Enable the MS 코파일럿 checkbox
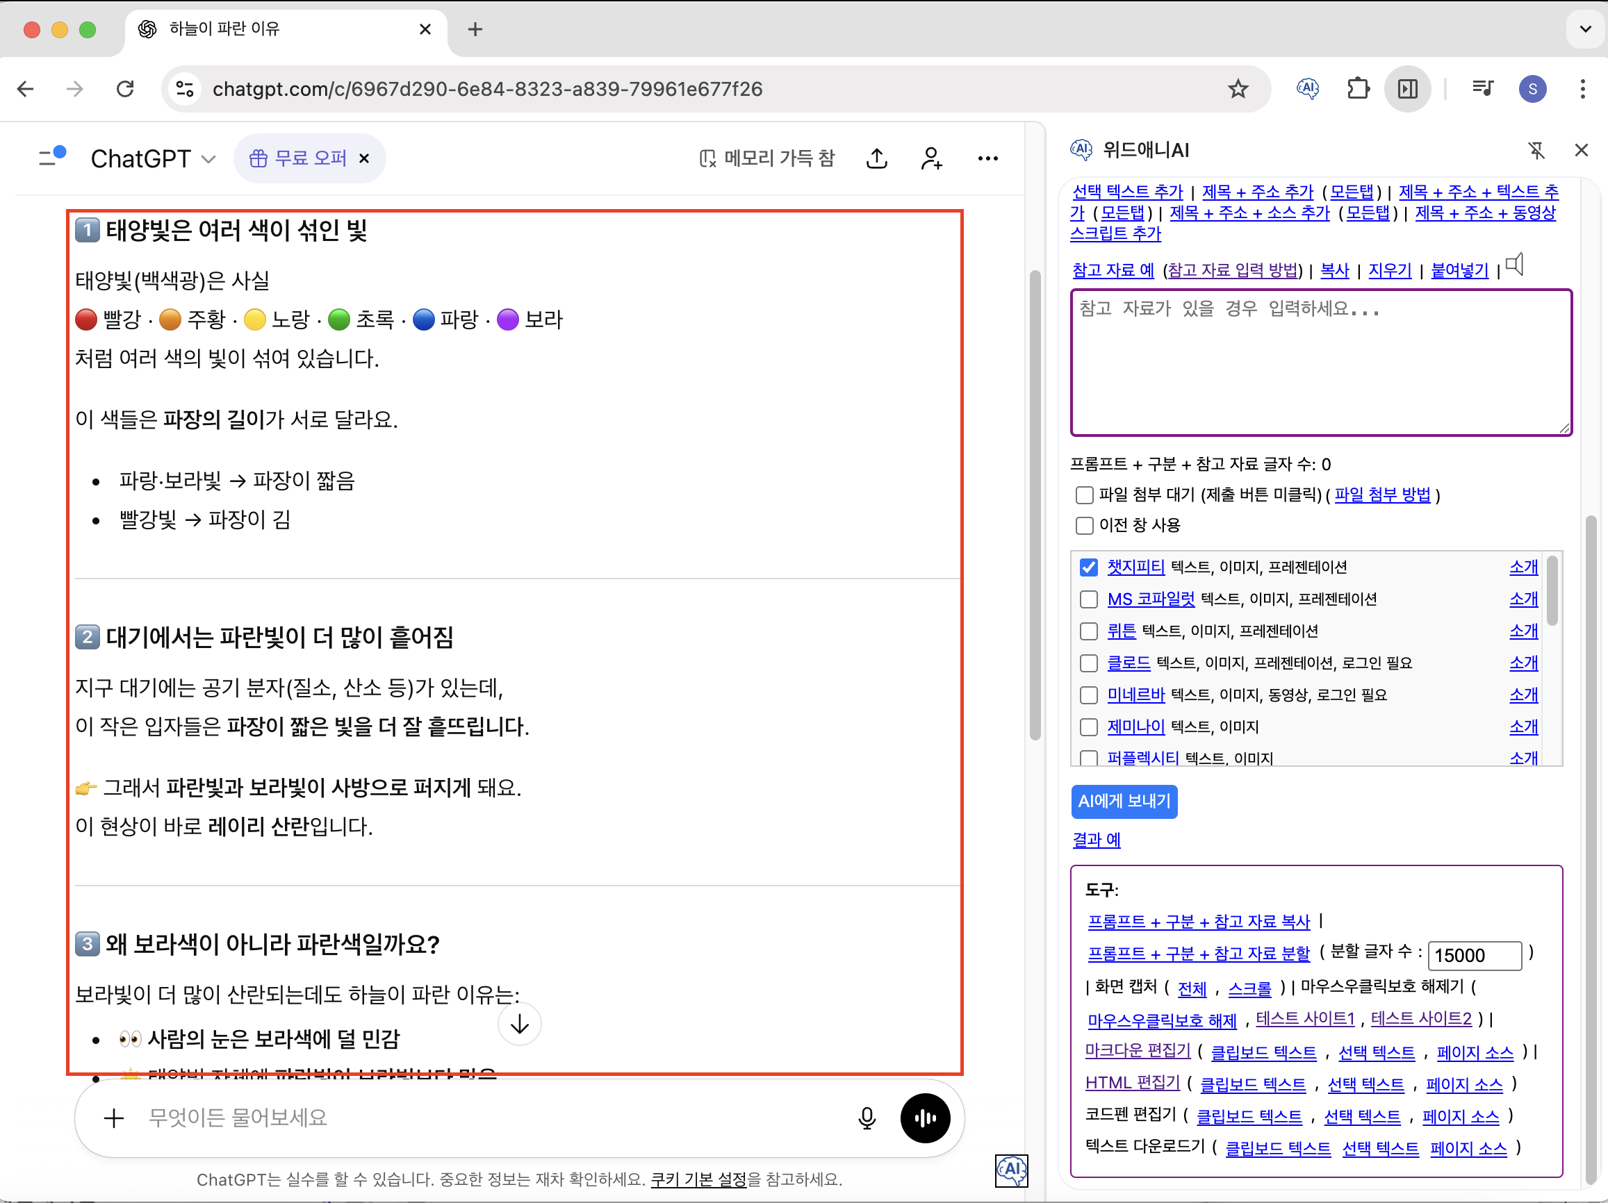Image resolution: width=1608 pixels, height=1203 pixels. pos(1088,599)
